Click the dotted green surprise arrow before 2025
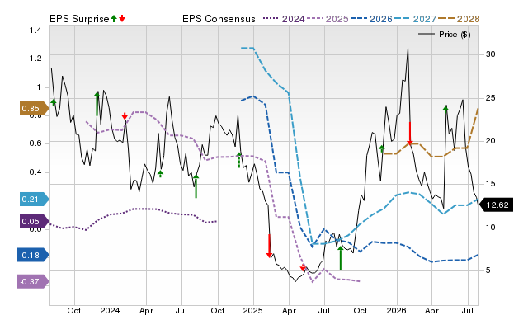The image size is (528, 315). click(x=239, y=160)
